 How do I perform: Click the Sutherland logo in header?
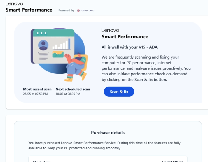point(85,10)
